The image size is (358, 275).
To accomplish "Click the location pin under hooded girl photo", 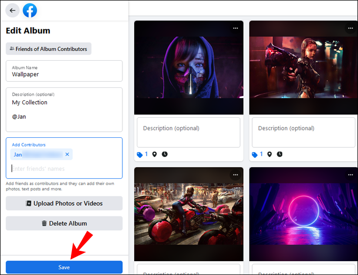I will pyautogui.click(x=155, y=155).
